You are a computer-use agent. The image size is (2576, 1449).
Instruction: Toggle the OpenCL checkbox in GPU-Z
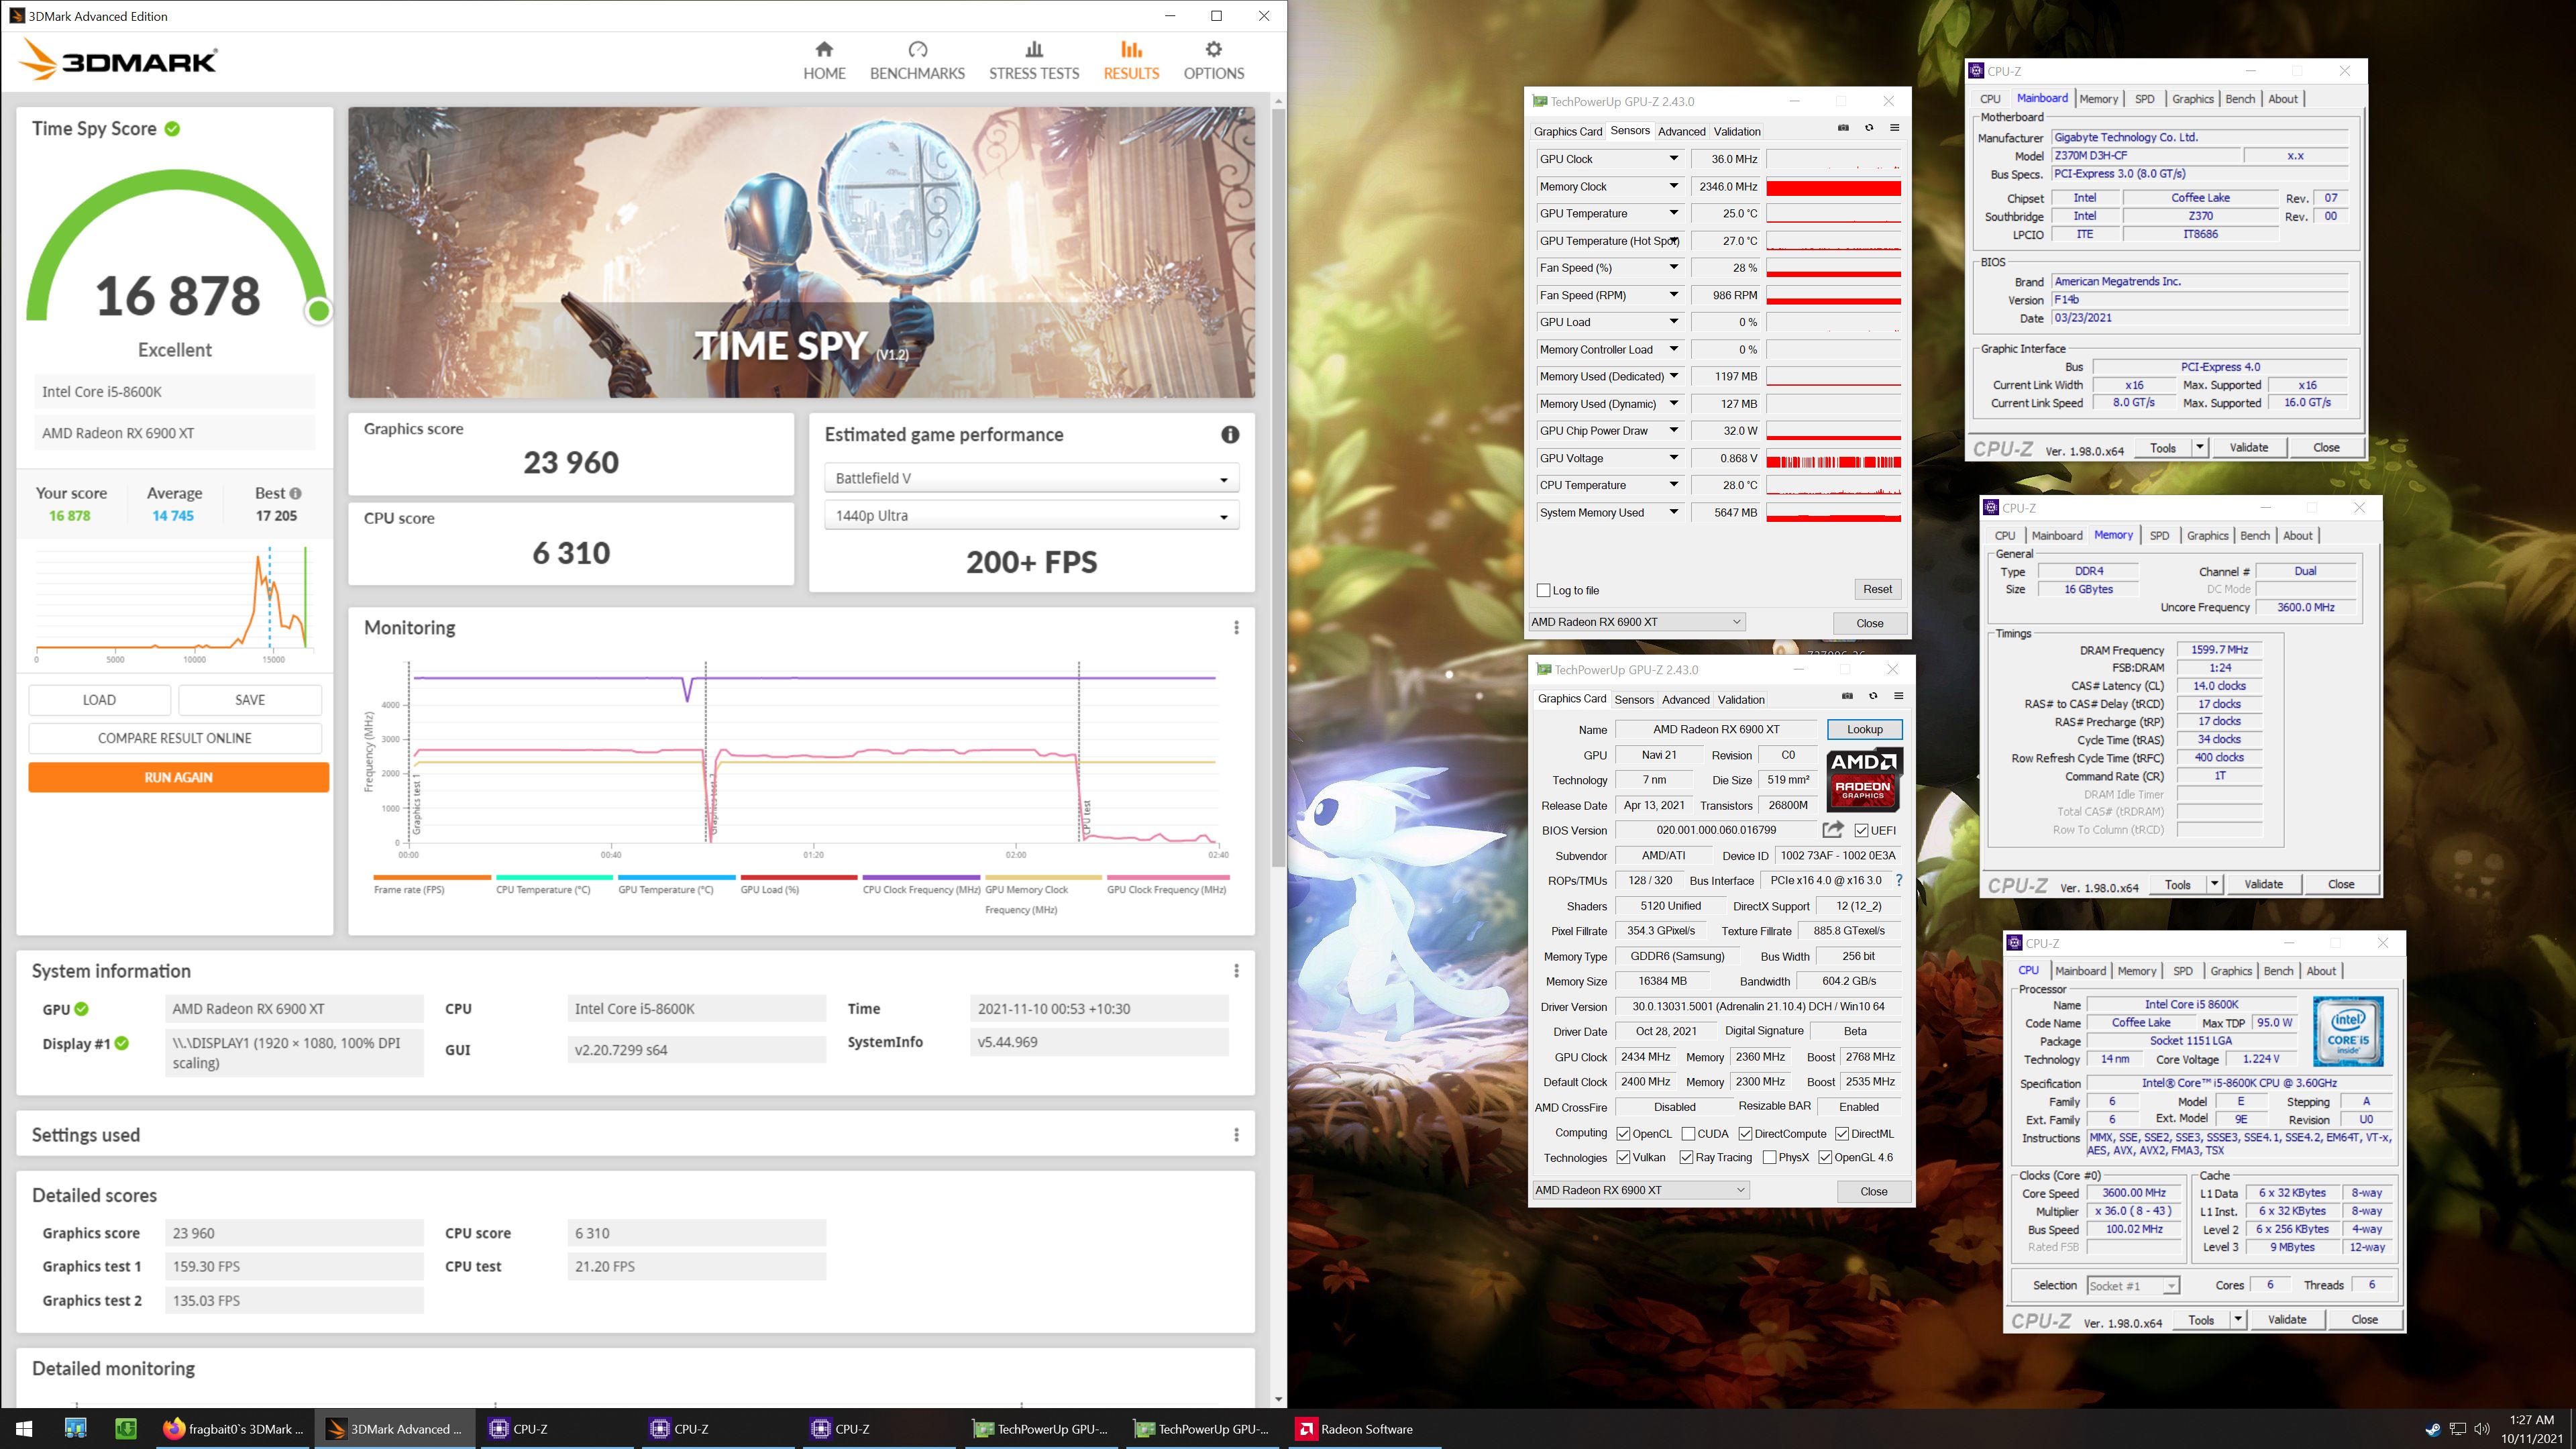click(1623, 1133)
